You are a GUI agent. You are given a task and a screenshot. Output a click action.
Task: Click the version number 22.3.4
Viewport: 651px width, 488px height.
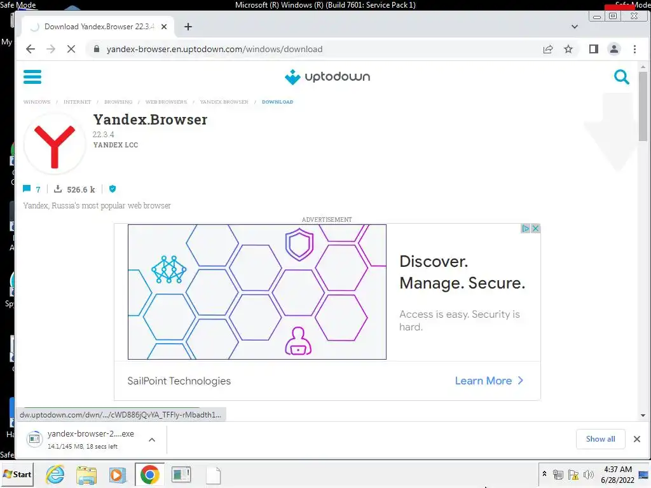pyautogui.click(x=103, y=135)
